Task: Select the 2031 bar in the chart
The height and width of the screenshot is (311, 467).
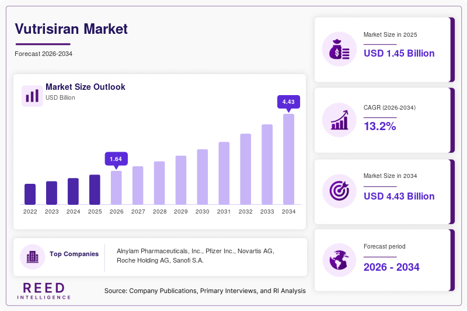Action: click(224, 173)
